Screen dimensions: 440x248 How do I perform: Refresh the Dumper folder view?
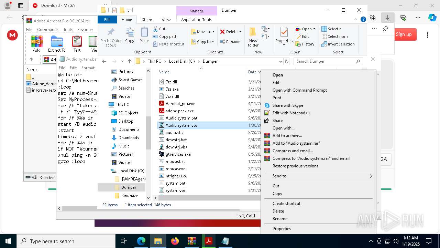287,61
